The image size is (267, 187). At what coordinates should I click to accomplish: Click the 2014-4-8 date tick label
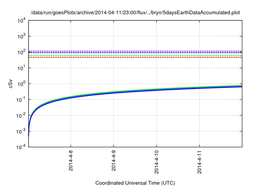[71, 160]
